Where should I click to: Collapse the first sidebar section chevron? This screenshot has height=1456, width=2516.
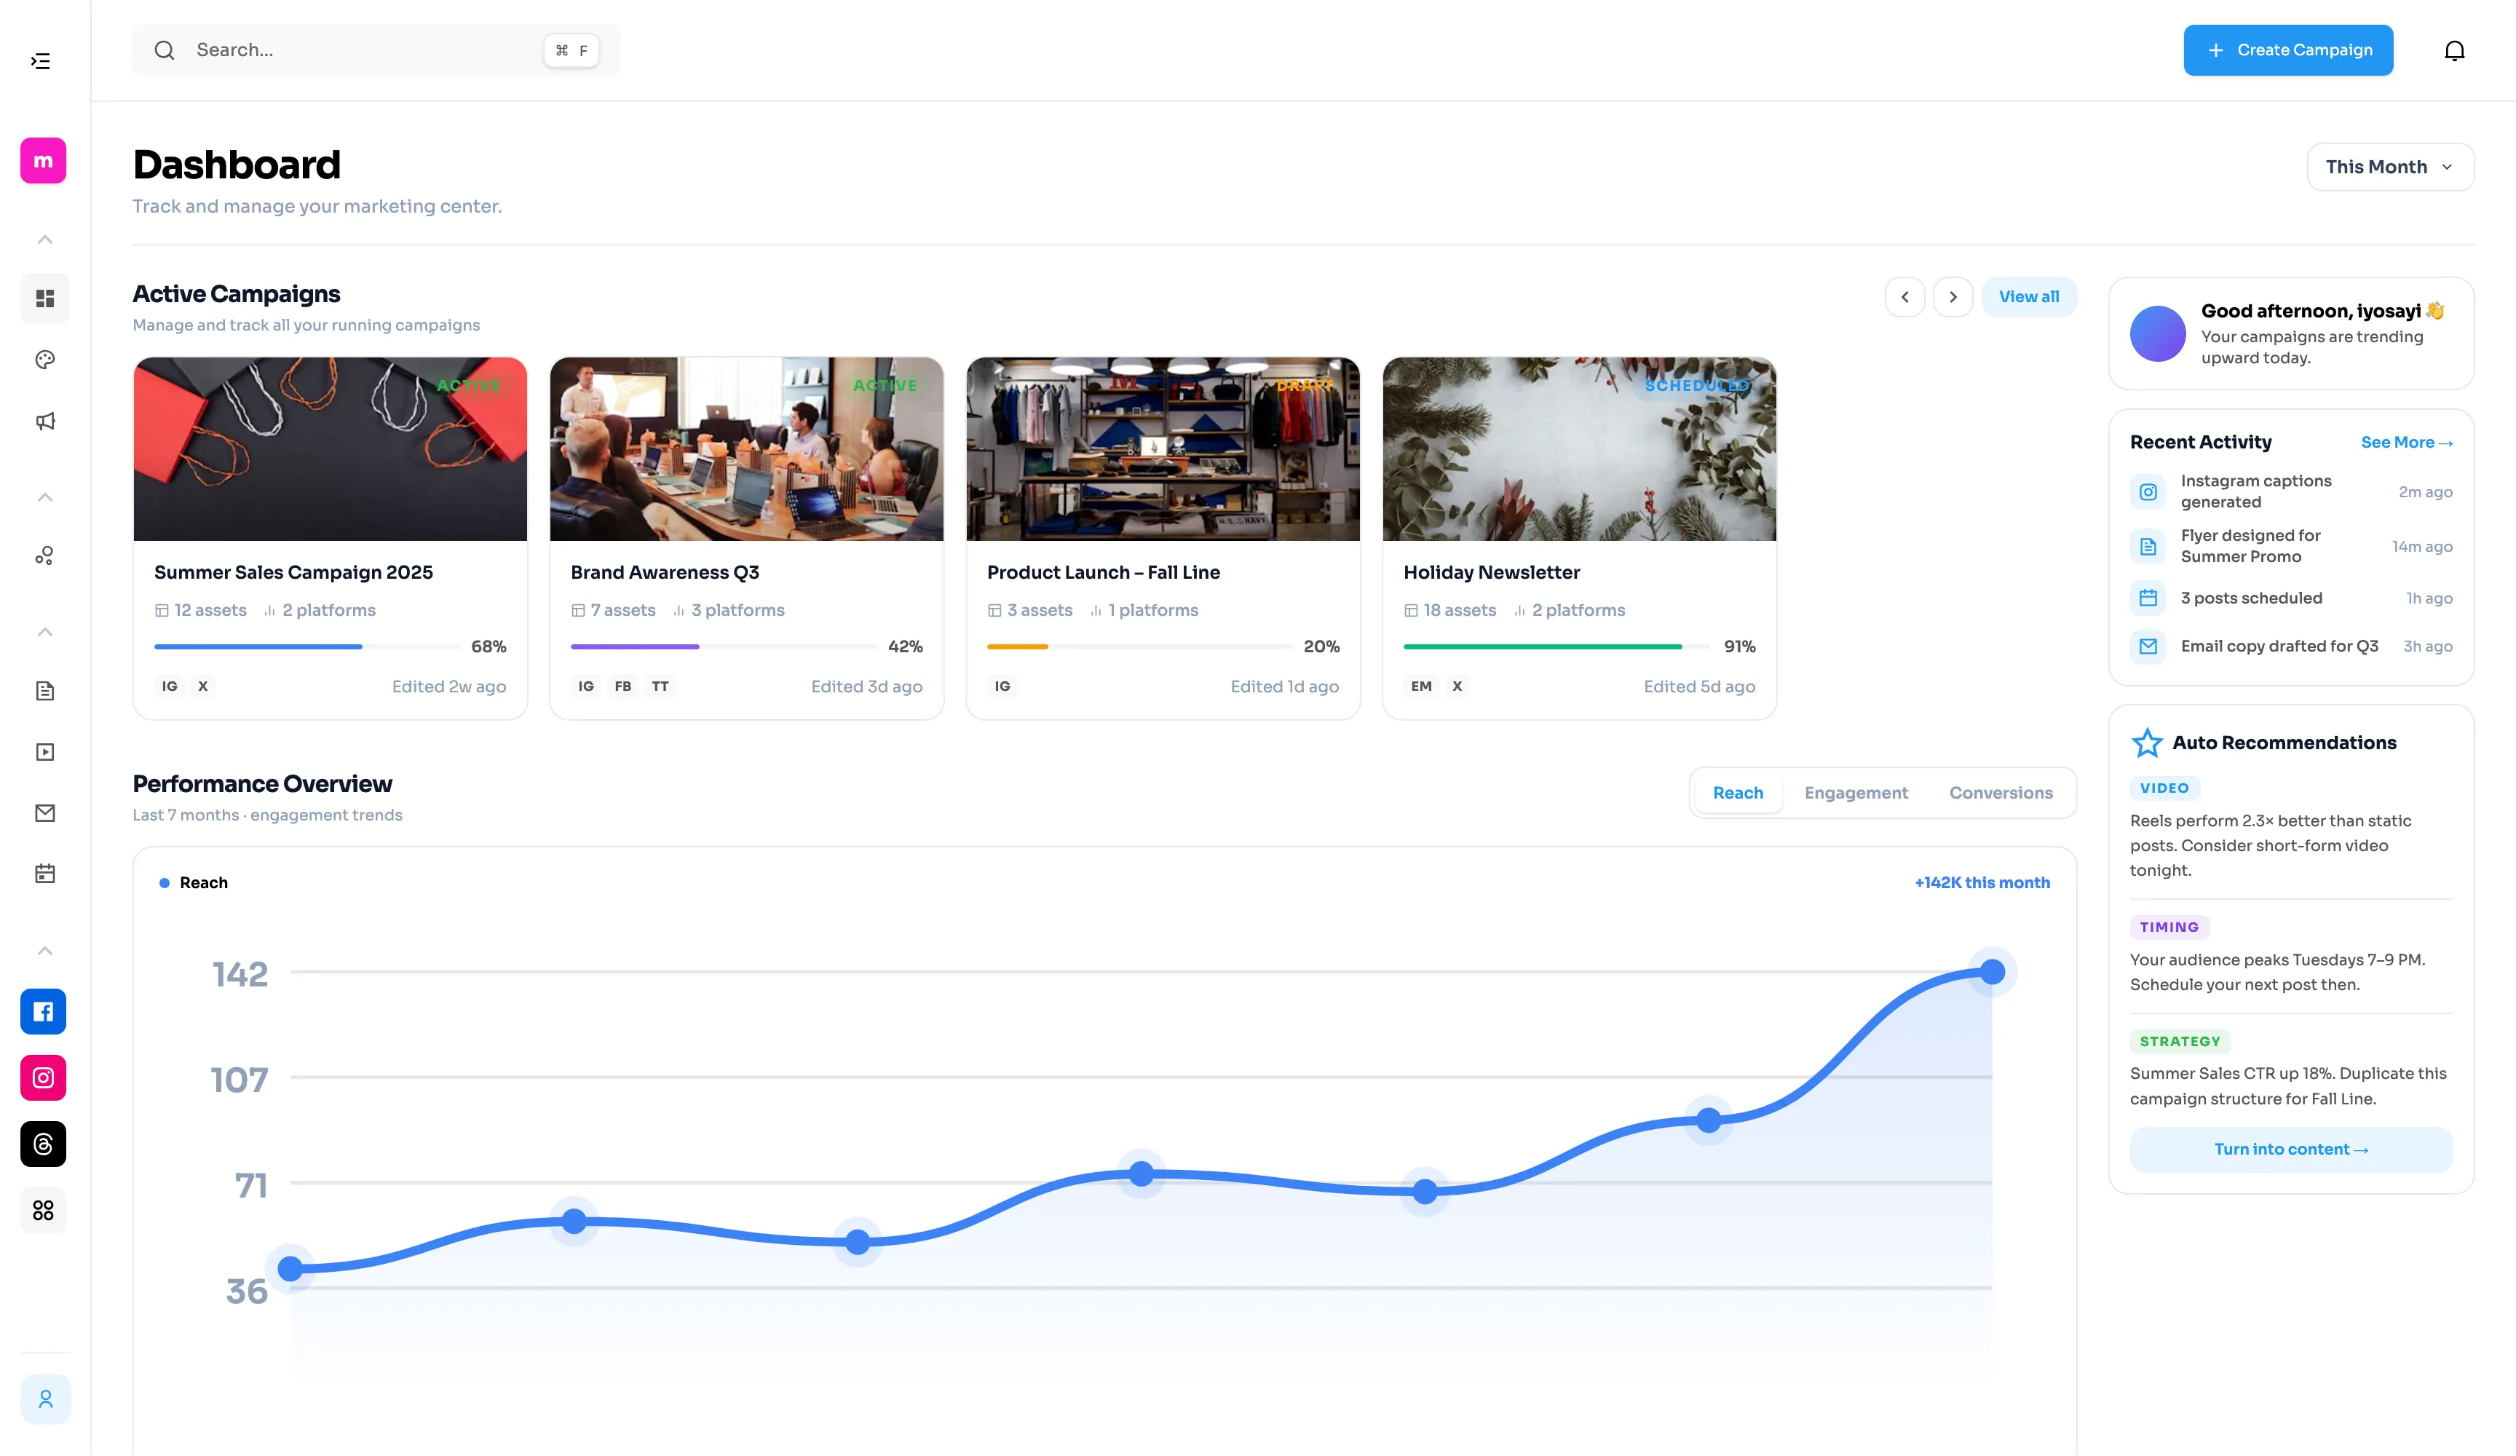click(x=45, y=240)
